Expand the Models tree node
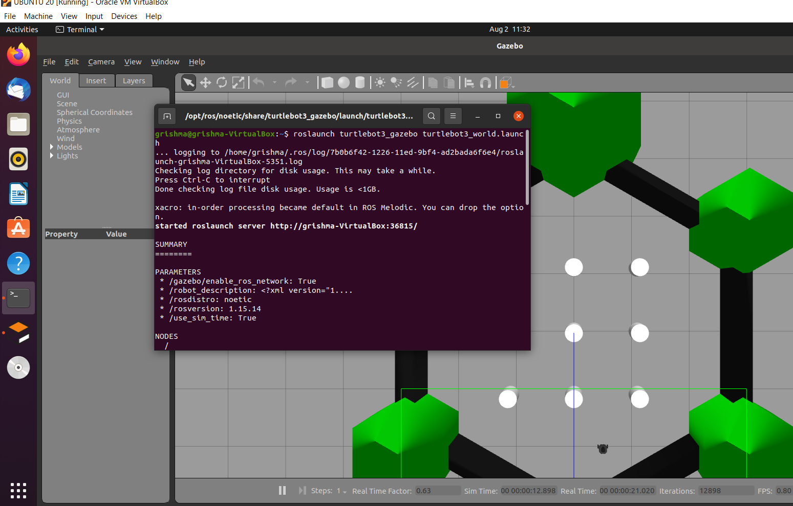The height and width of the screenshot is (506, 793). point(52,147)
